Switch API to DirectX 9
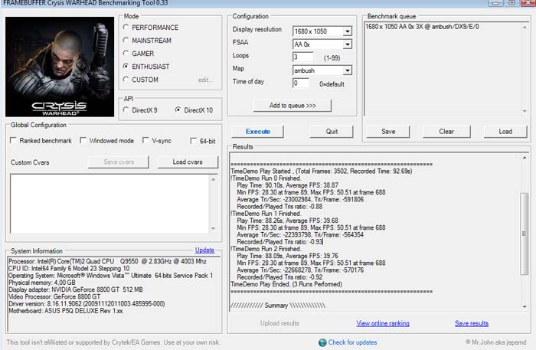This screenshot has width=536, height=350. coord(126,110)
